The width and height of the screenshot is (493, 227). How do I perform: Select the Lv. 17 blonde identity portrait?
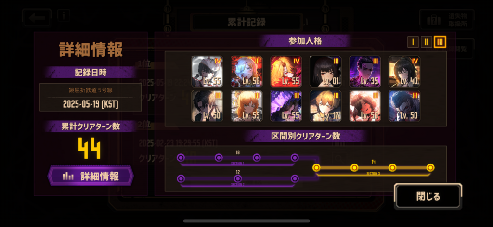(x=325, y=106)
